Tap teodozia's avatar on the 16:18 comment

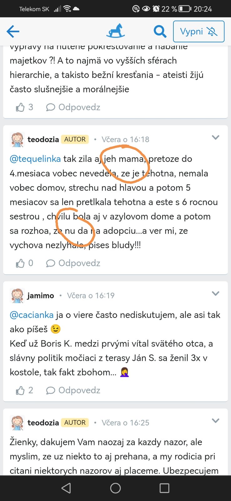tap(17, 140)
